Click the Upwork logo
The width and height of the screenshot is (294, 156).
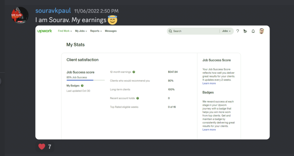click(x=45, y=31)
